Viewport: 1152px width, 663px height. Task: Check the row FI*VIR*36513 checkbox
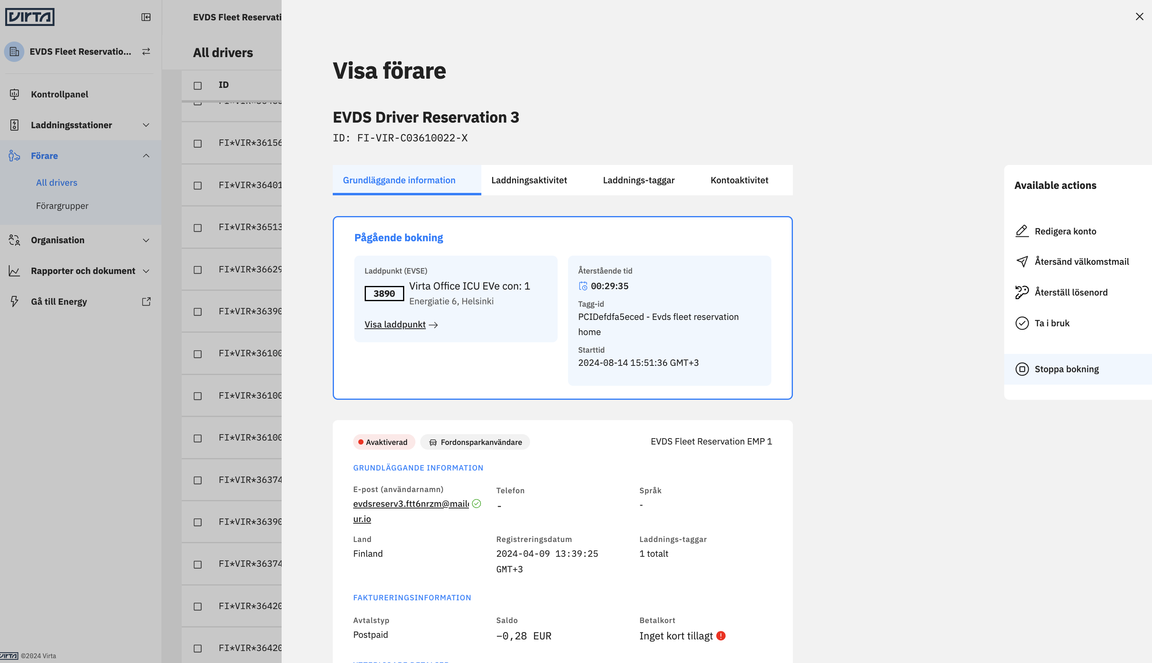point(198,228)
